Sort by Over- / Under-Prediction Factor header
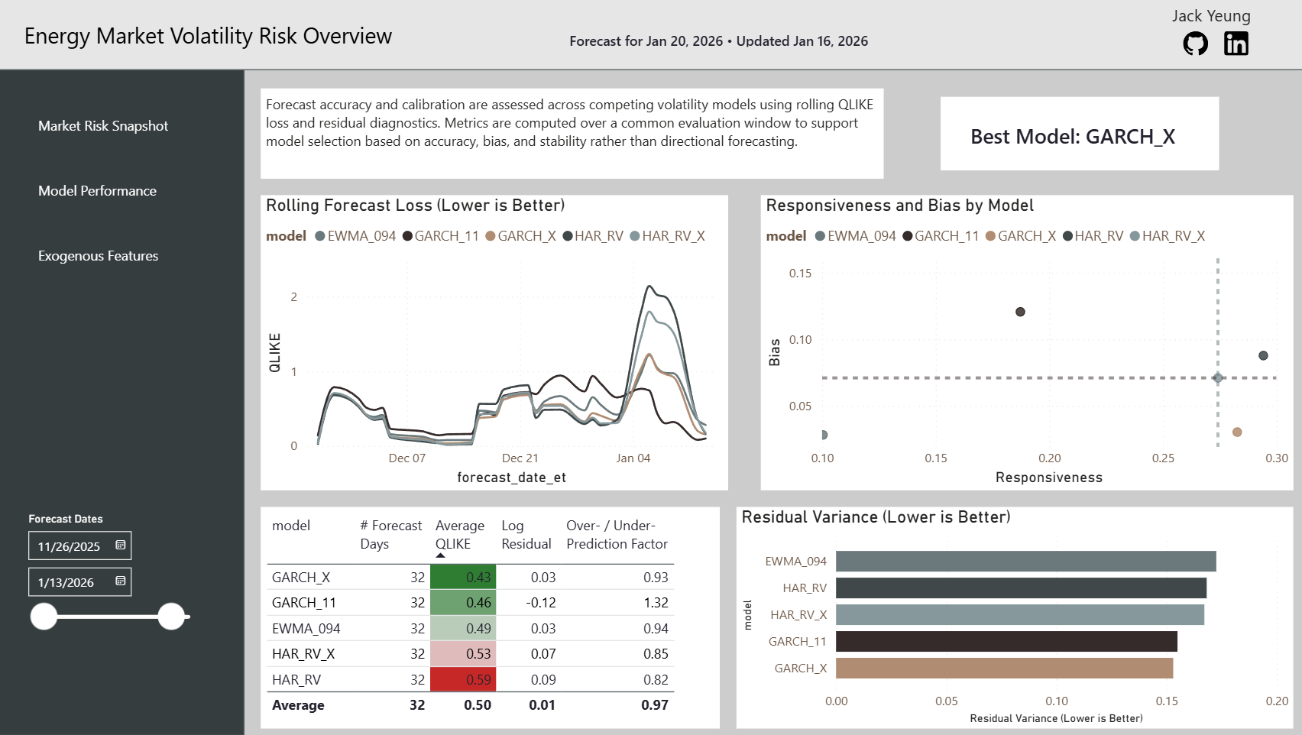 pos(617,535)
